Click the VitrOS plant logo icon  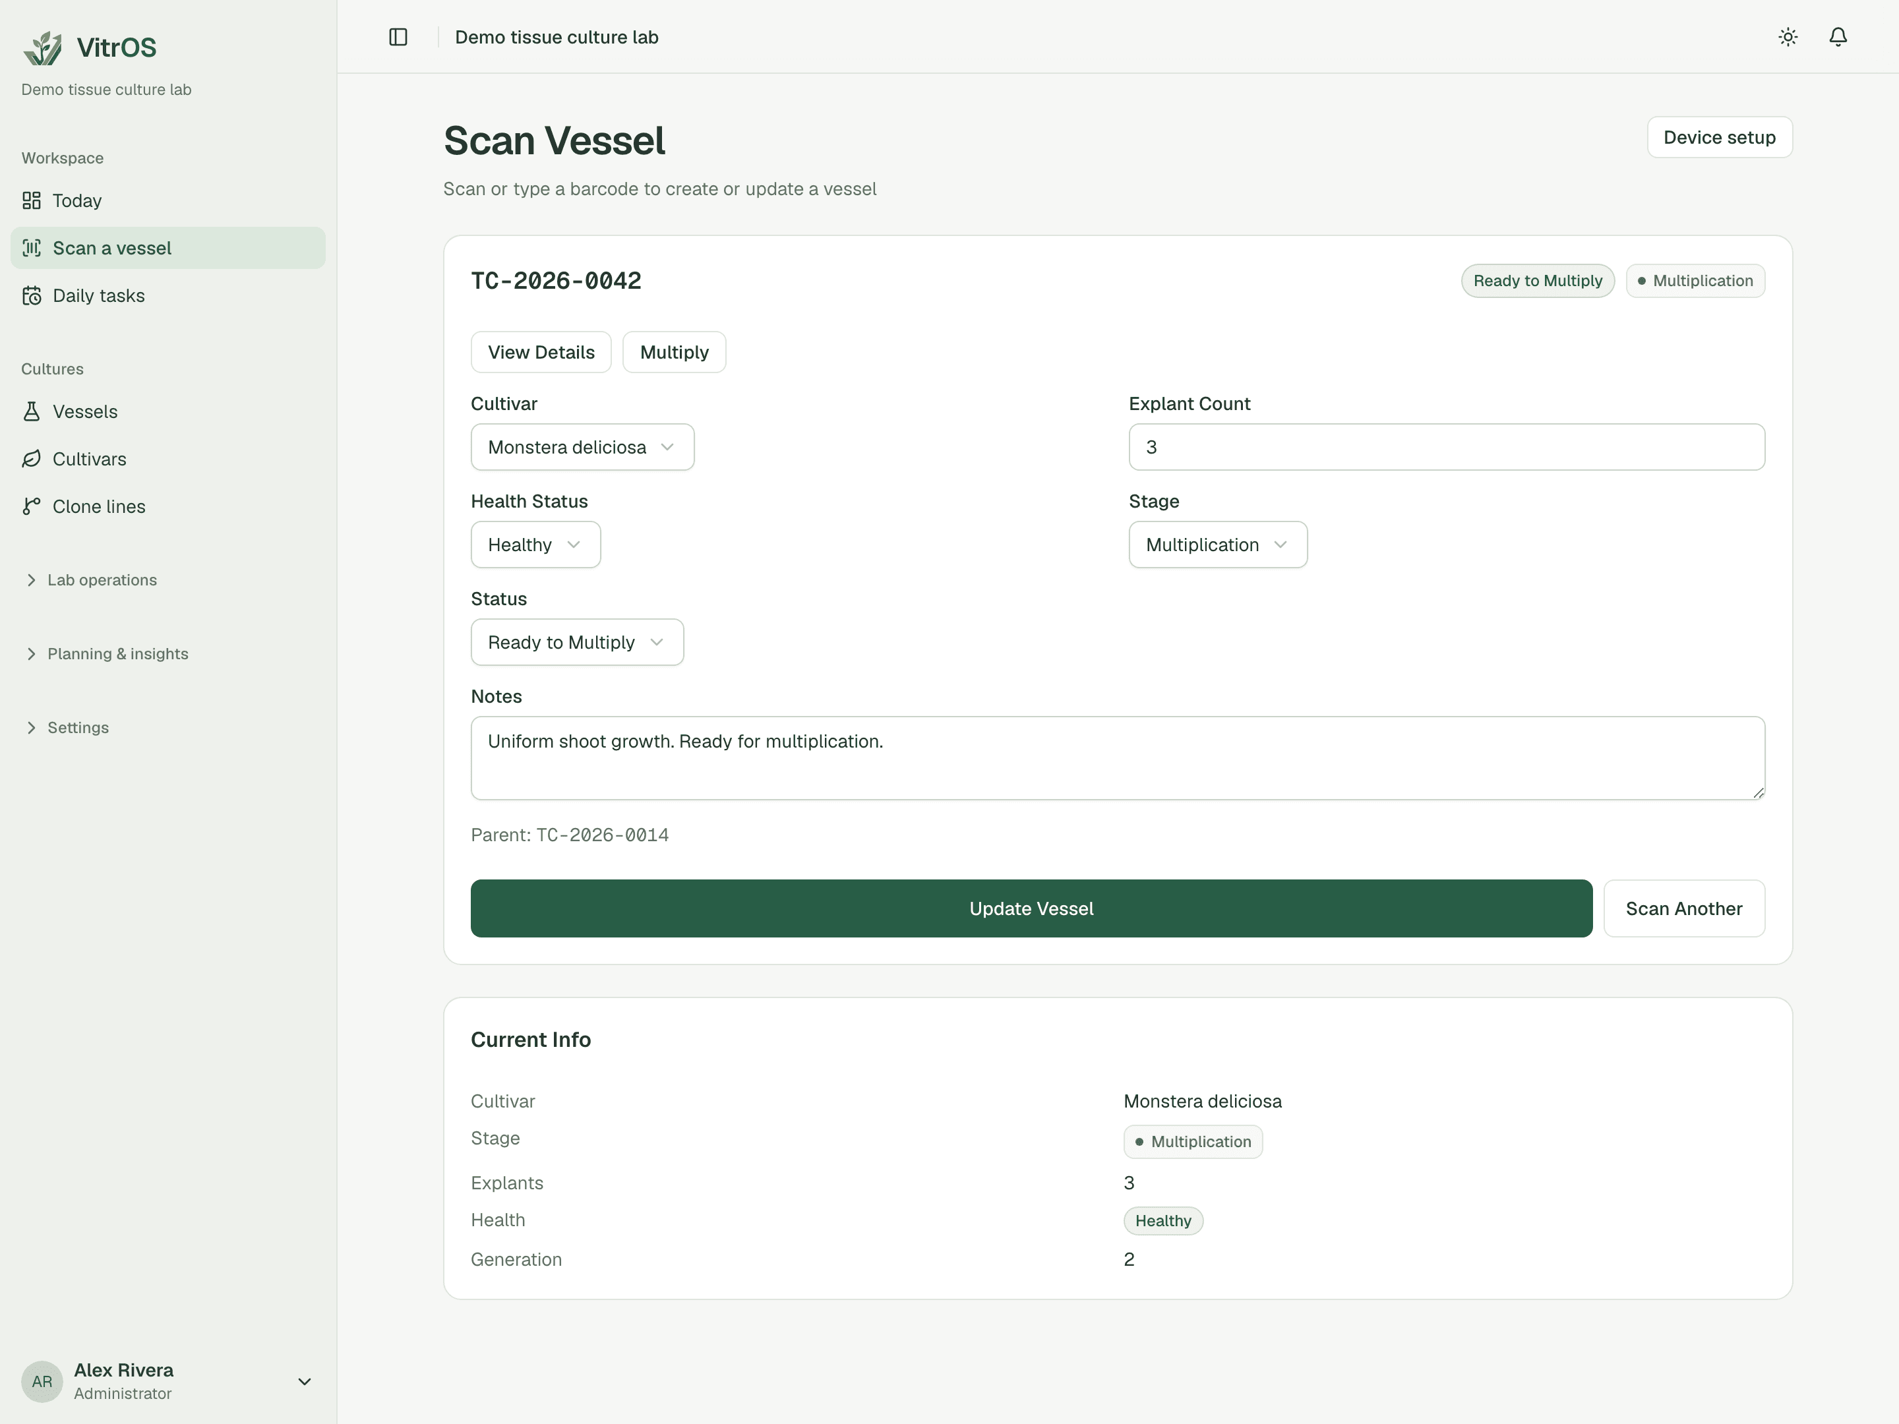43,47
